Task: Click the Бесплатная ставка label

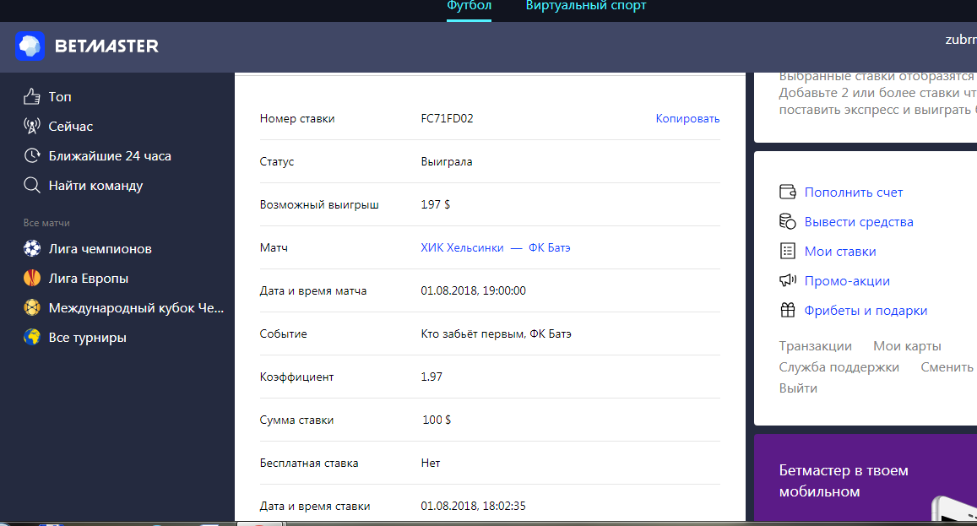Action: pos(309,463)
